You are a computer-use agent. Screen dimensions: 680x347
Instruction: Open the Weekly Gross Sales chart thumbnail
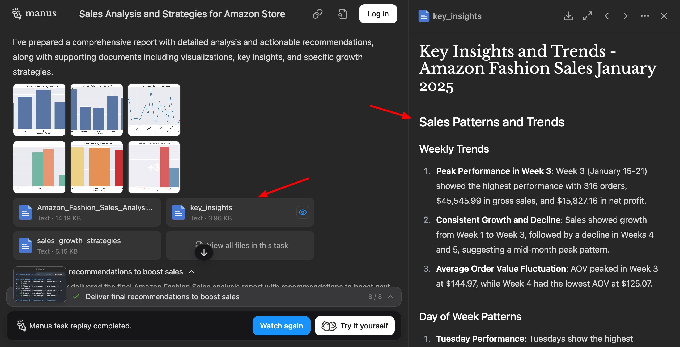(39, 110)
